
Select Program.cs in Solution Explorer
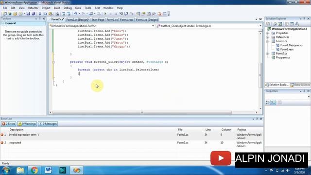coord(283,57)
